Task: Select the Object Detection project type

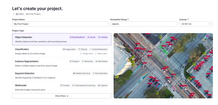Action: [62, 39]
